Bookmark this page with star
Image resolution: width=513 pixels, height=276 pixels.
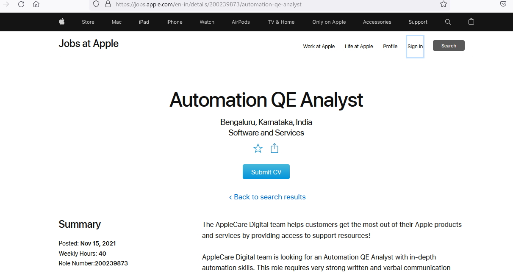[444, 4]
